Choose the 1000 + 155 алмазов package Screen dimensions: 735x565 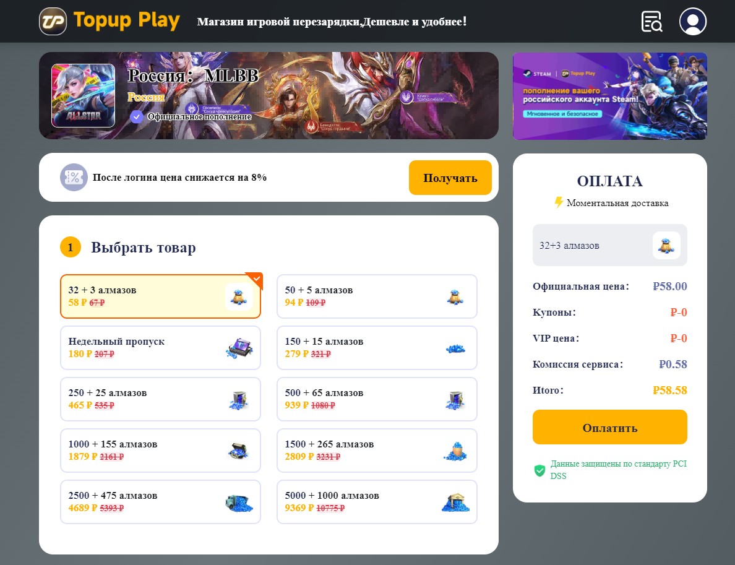(x=160, y=451)
